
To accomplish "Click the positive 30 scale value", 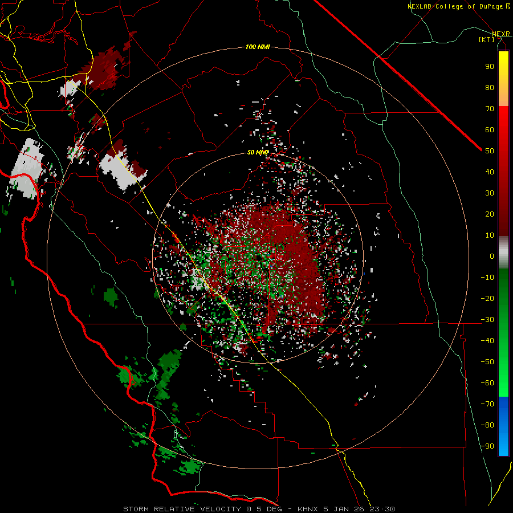I will click(490, 193).
